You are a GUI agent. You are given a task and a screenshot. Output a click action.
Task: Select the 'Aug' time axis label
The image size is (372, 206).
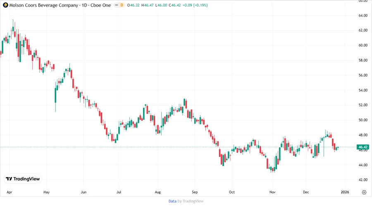pos(158,192)
